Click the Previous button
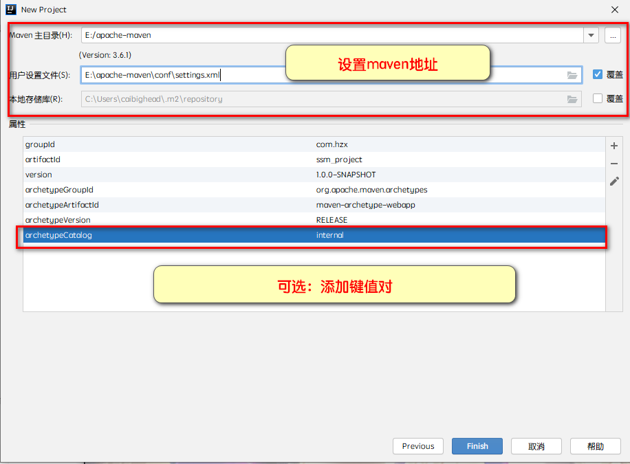The image size is (630, 464). pyautogui.click(x=418, y=446)
